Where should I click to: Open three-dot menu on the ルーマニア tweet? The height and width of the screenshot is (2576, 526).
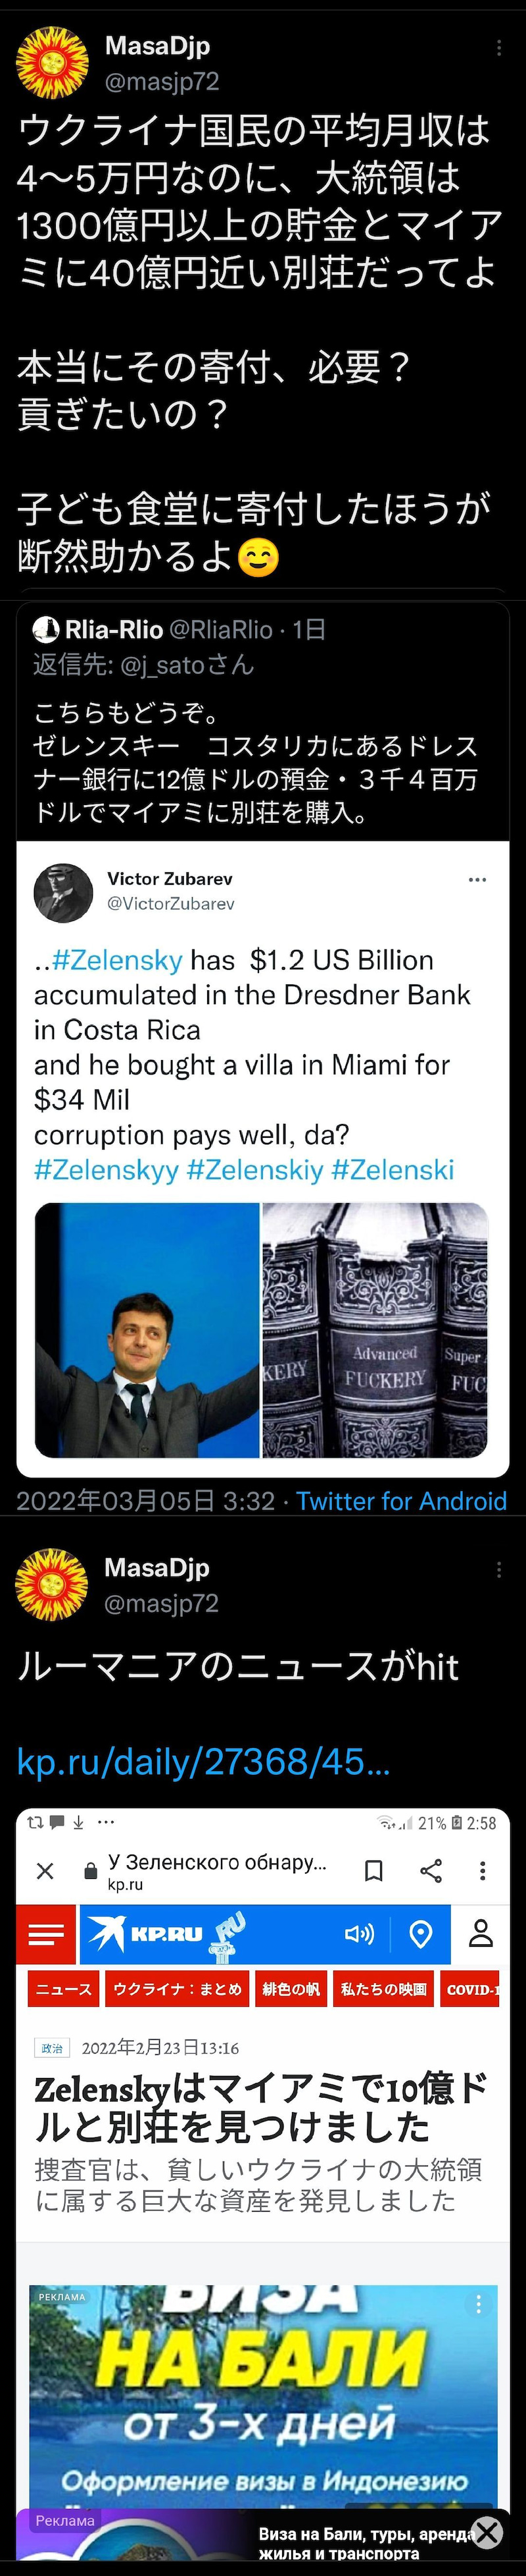(499, 1570)
